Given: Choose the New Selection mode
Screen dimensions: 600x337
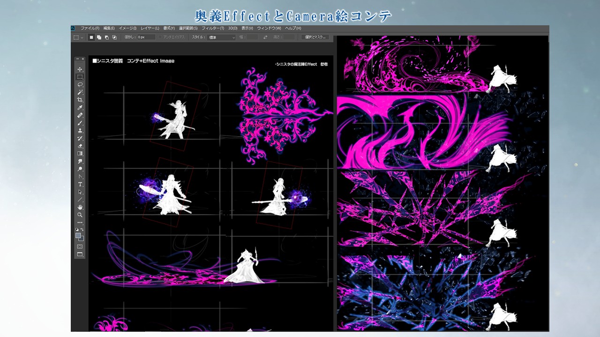Looking at the screenshot, I should 91,37.
